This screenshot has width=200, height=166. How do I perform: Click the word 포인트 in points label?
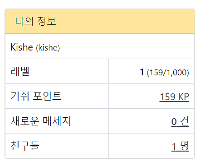tap(47, 96)
